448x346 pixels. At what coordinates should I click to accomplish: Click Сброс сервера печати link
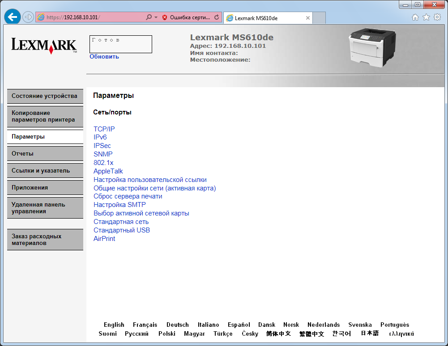[x=128, y=196]
